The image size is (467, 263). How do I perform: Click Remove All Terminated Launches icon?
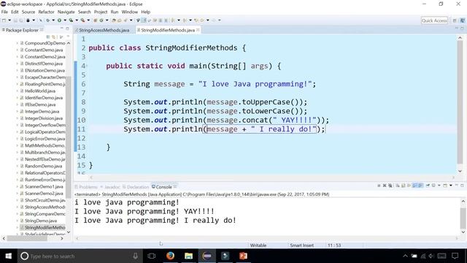390,186
